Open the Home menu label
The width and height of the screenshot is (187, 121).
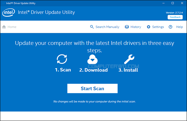pos(12,27)
